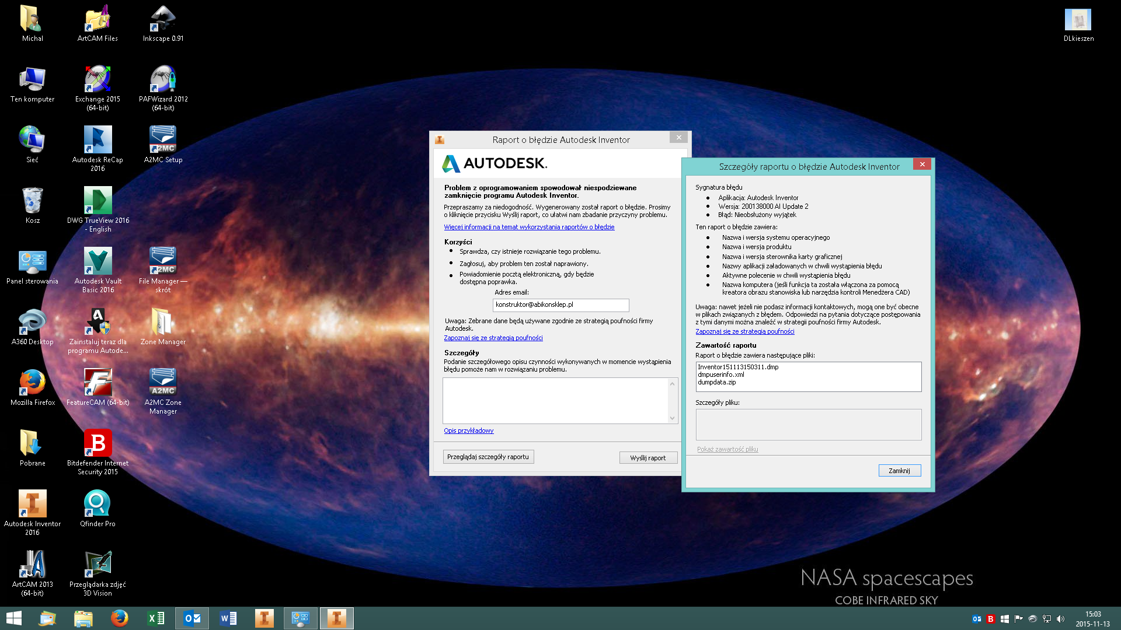
Task: Open privacy link in details dialog
Action: point(744,331)
